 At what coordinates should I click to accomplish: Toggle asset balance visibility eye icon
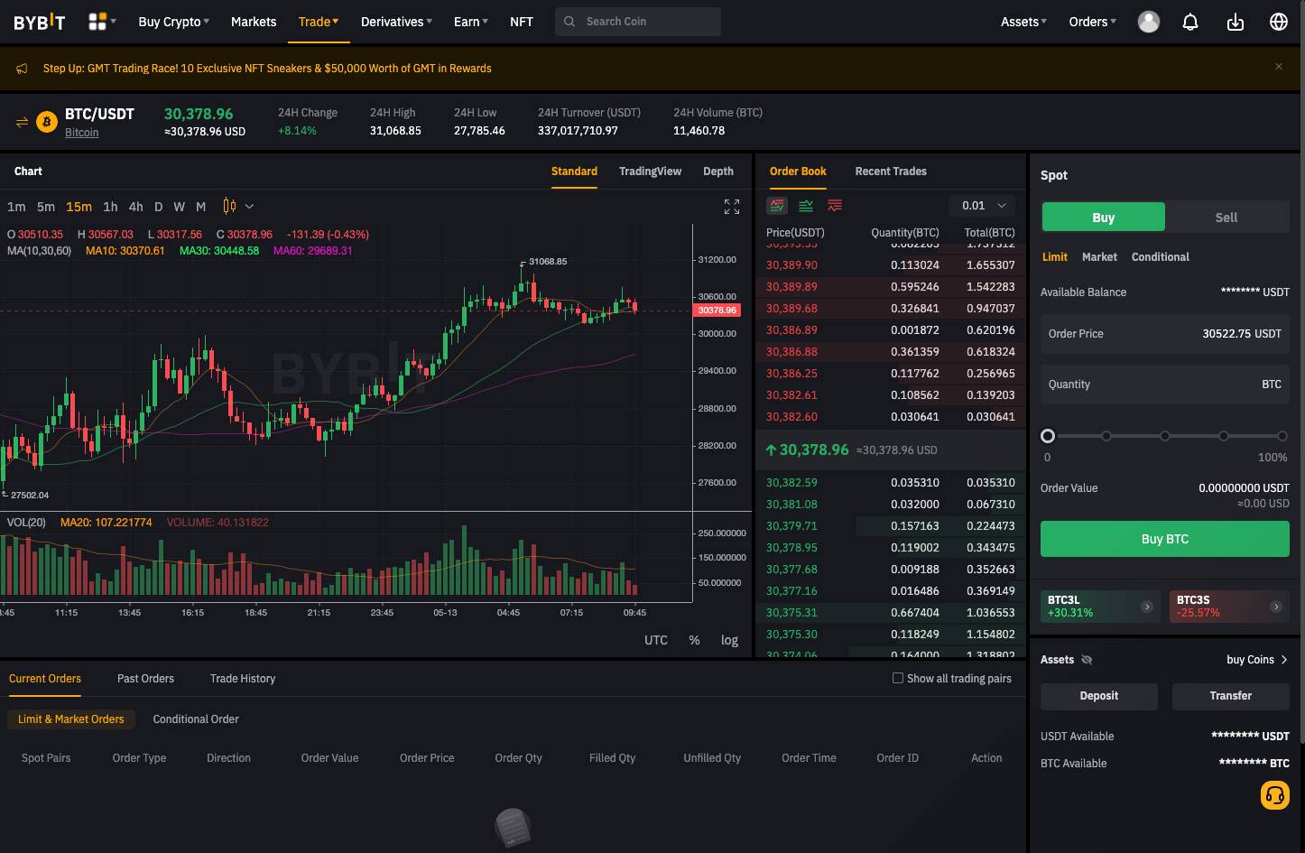pos(1087,660)
